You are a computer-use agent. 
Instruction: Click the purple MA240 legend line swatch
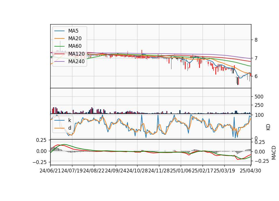59,61
